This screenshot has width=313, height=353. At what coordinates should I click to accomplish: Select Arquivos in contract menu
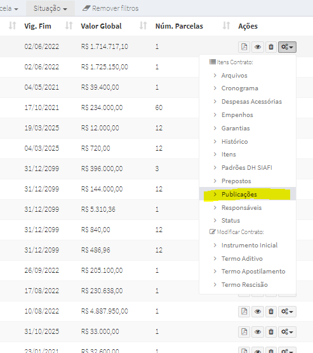[234, 76]
